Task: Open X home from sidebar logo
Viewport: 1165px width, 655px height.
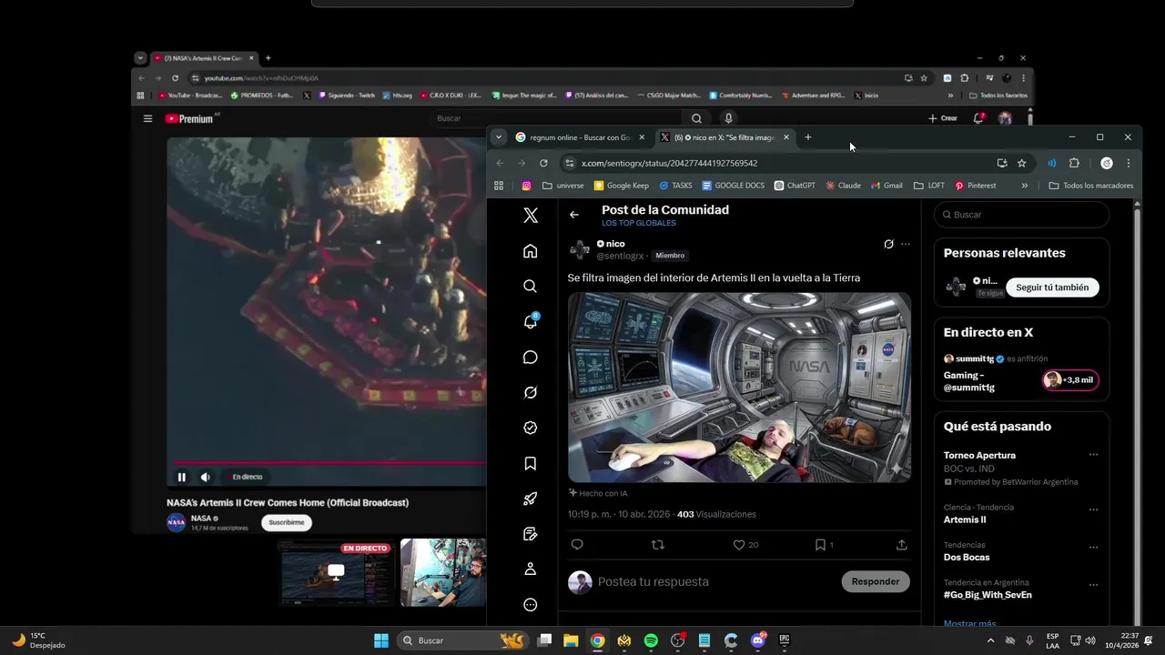Action: (531, 216)
